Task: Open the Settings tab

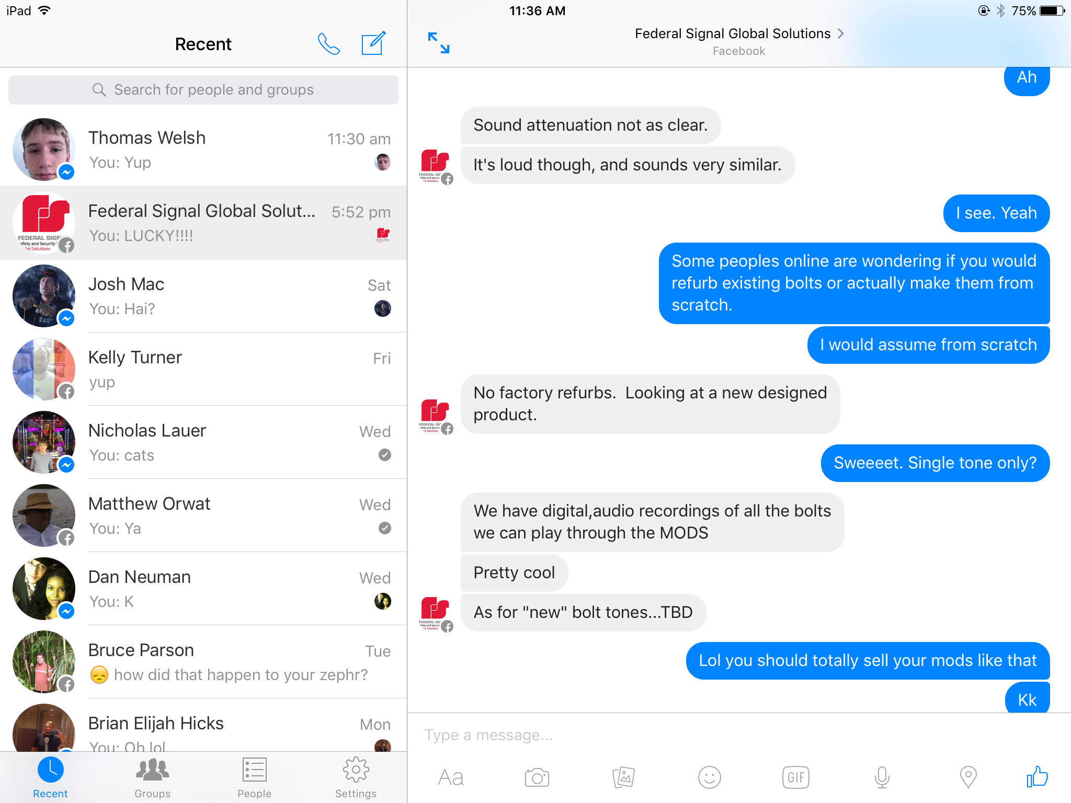Action: pos(356,778)
